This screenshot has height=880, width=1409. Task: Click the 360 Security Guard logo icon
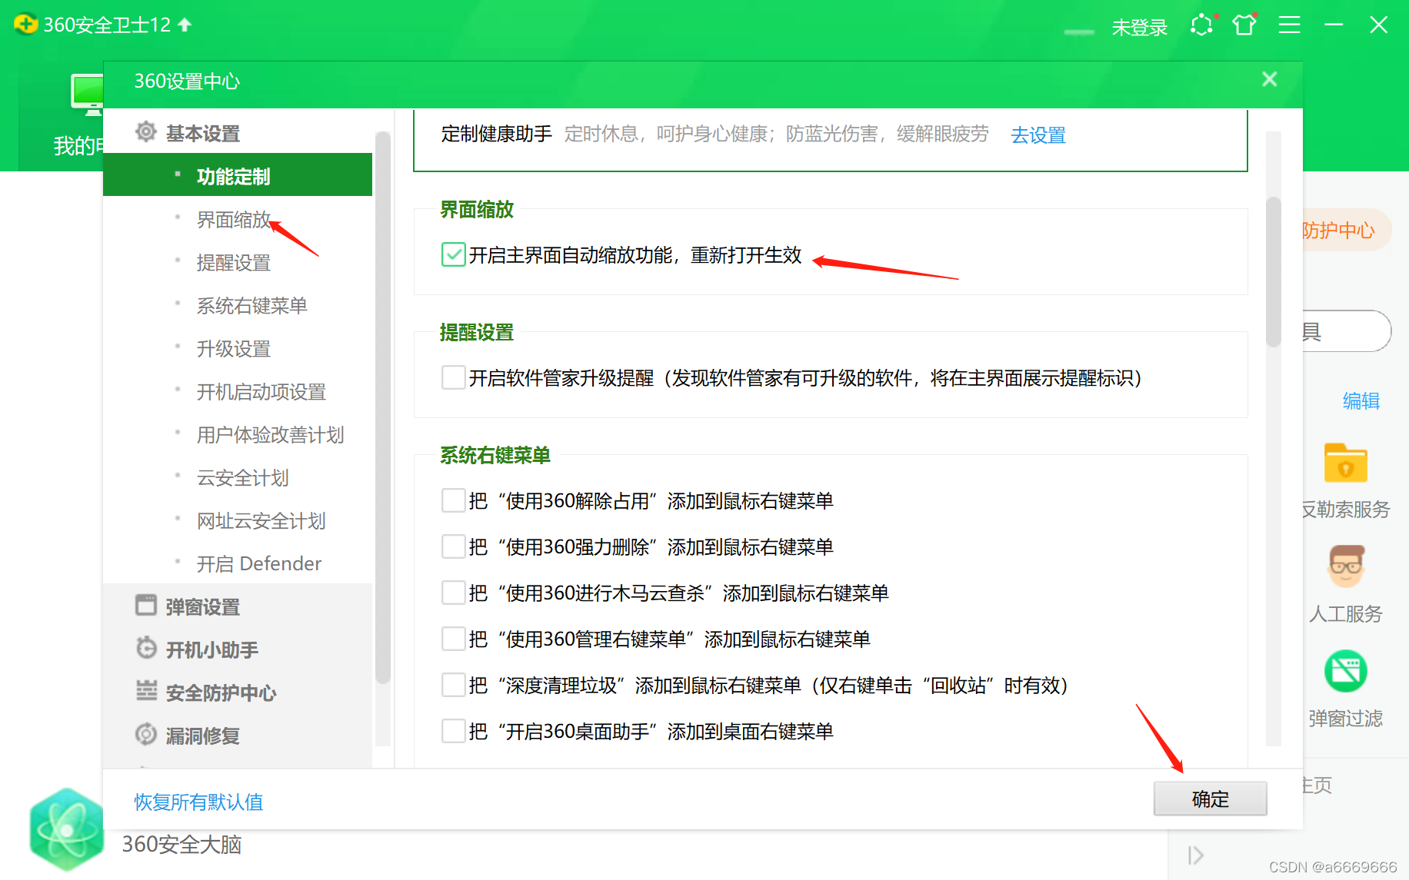25,25
